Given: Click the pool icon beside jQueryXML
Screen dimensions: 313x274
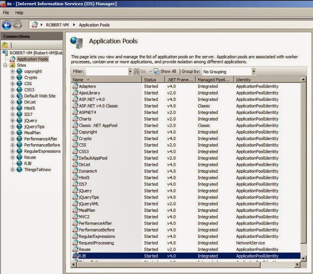Looking at the screenshot, I should [75, 204].
